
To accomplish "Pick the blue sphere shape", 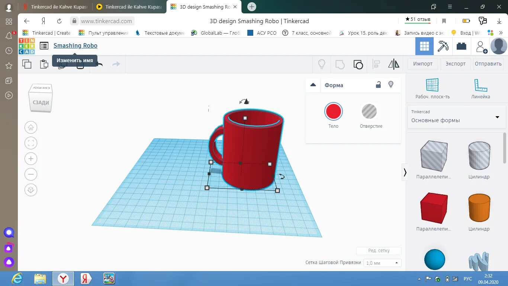I will click(434, 260).
